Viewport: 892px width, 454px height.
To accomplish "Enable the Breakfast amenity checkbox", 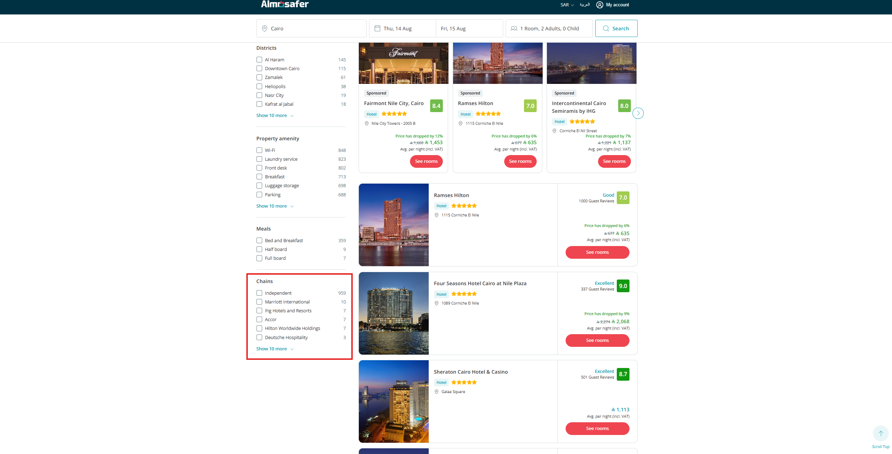I will (259, 177).
